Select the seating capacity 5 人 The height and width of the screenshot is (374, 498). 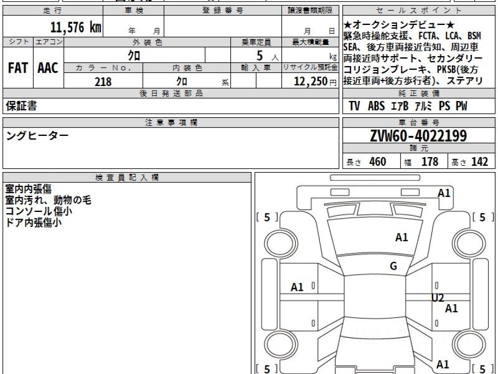(267, 56)
